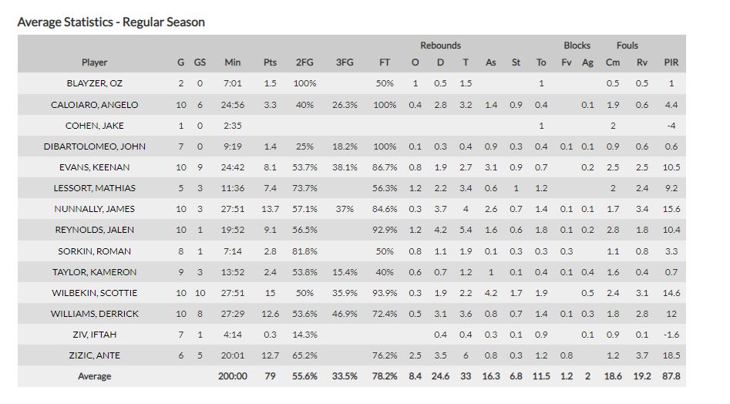This screenshot has height=404, width=730.
Task: Click the PIR column header
Action: tap(671, 62)
